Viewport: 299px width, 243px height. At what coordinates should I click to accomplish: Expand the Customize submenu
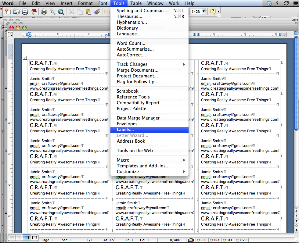point(184,172)
